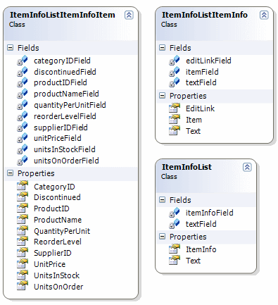Click the UnitsInStock property icon
Screen dimensions: 278x305
(23, 275)
